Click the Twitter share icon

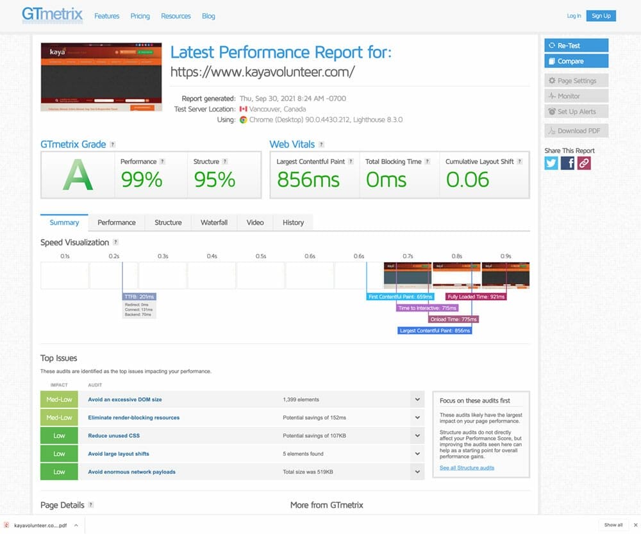coord(551,163)
